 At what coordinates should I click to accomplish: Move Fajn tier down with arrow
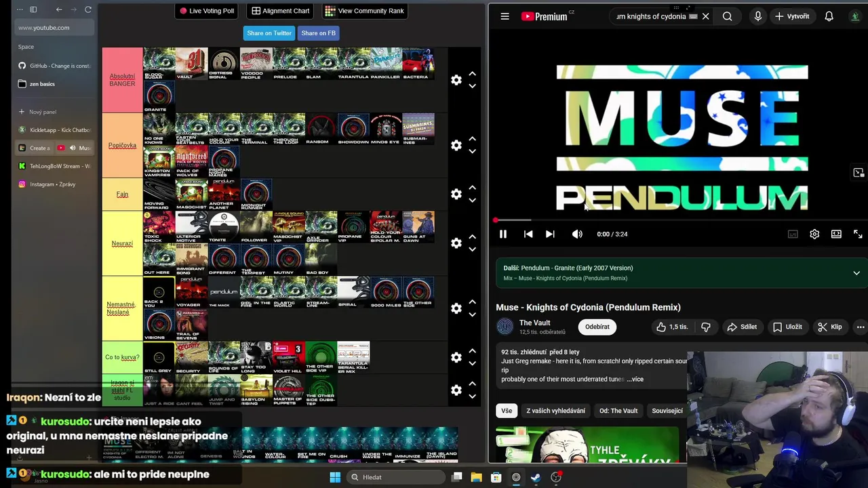point(472,200)
